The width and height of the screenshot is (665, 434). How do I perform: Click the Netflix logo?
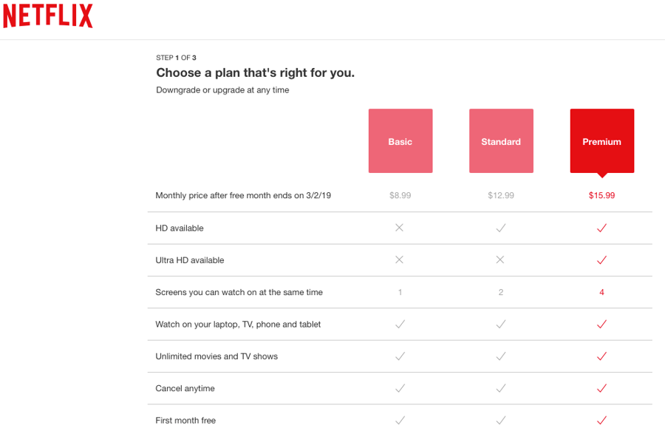click(47, 16)
